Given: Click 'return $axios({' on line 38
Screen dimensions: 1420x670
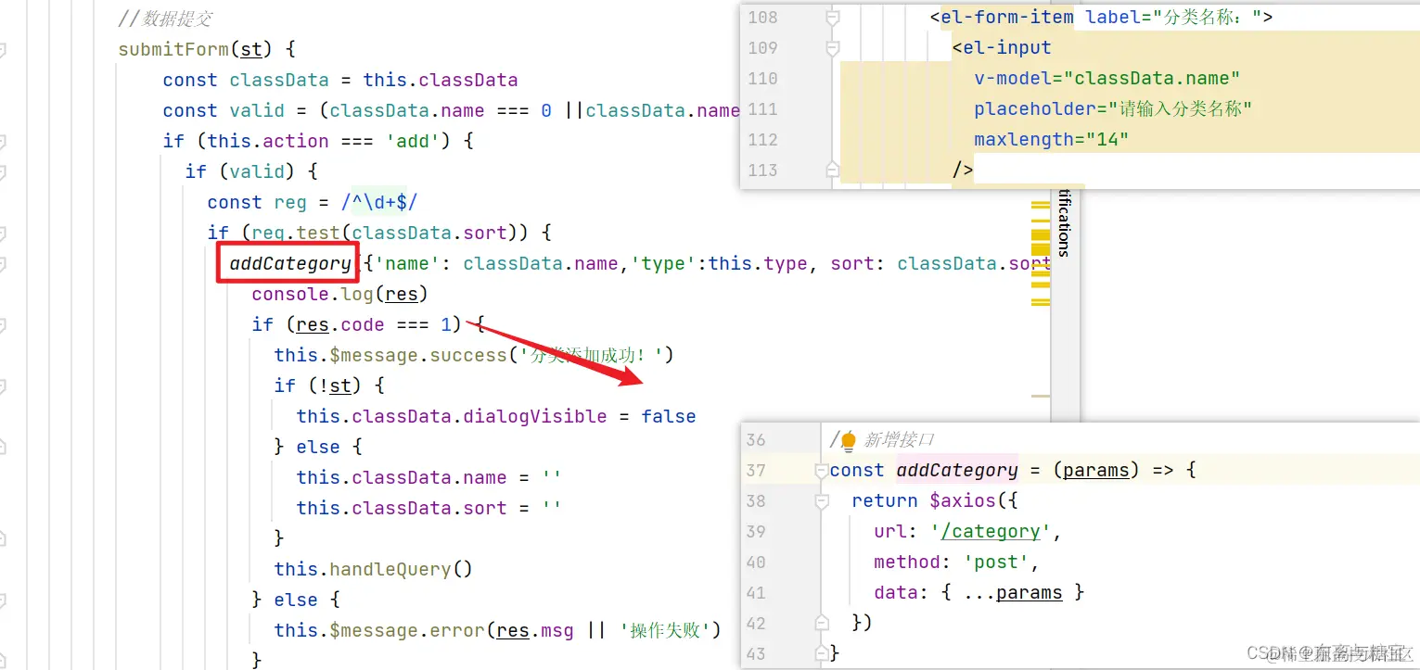Looking at the screenshot, I should click(935, 500).
